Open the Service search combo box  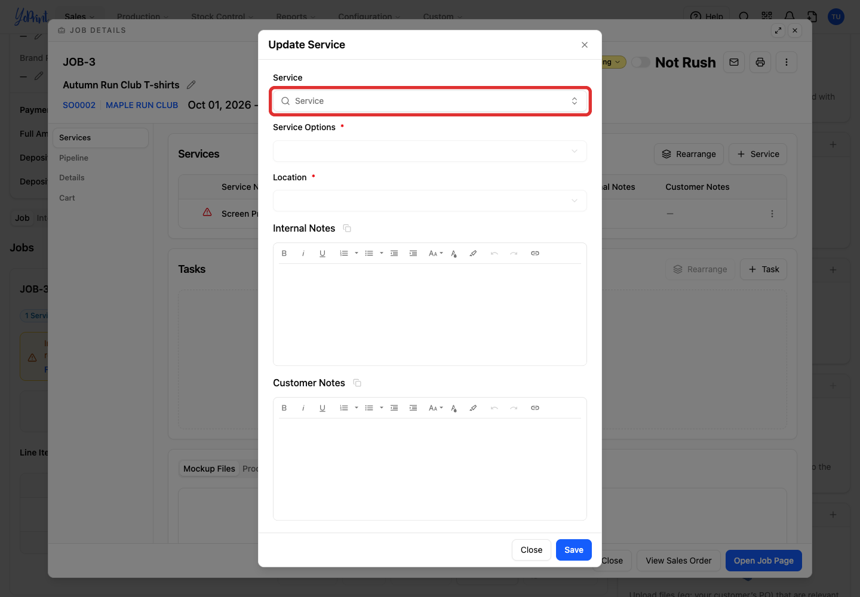[x=430, y=101]
